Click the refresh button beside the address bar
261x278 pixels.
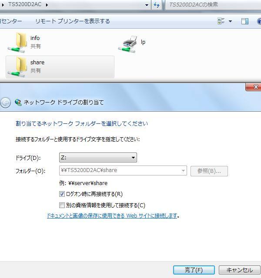point(157,5)
